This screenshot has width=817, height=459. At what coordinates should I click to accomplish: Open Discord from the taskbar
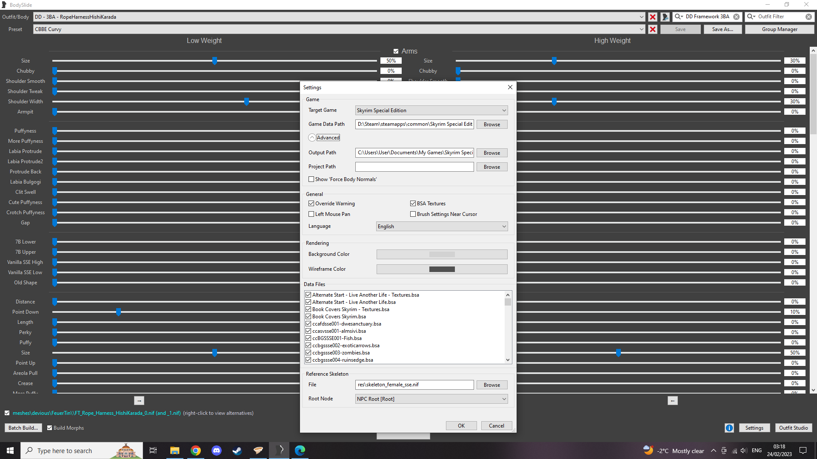pos(216,450)
